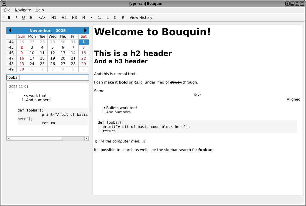The height and width of the screenshot is (206, 306).
Task: Toggle right alignment with the R icon
Action: (x=123, y=17)
